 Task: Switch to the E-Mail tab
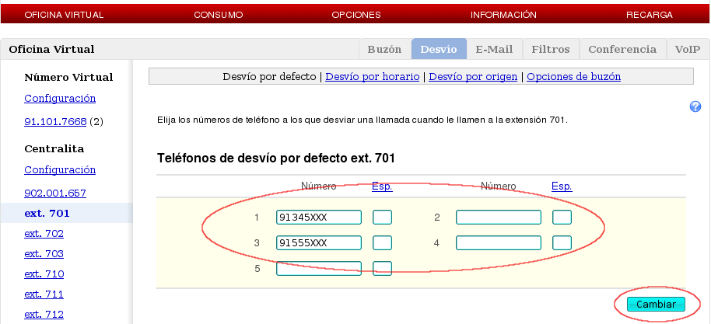pyautogui.click(x=494, y=49)
